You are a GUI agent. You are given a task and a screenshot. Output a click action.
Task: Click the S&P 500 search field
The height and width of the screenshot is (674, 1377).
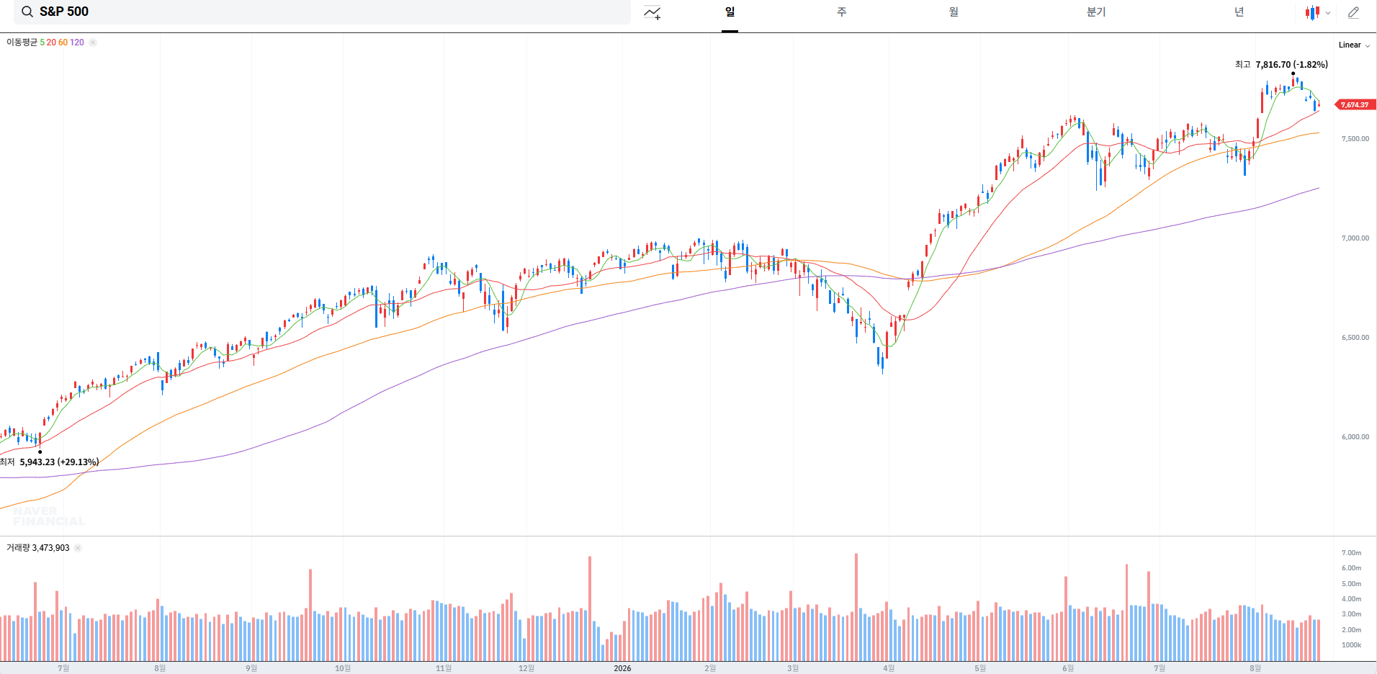click(x=322, y=12)
